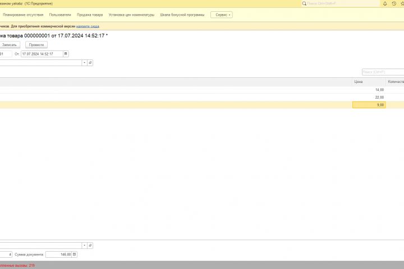Open linked item button of lower combo field

pyautogui.click(x=90, y=245)
